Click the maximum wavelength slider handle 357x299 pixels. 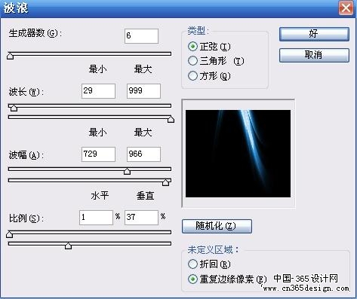pos(171,119)
